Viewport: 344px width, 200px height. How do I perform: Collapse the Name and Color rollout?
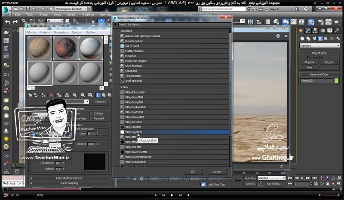(301, 75)
